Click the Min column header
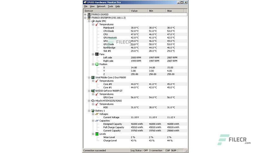 (x=157, y=11)
